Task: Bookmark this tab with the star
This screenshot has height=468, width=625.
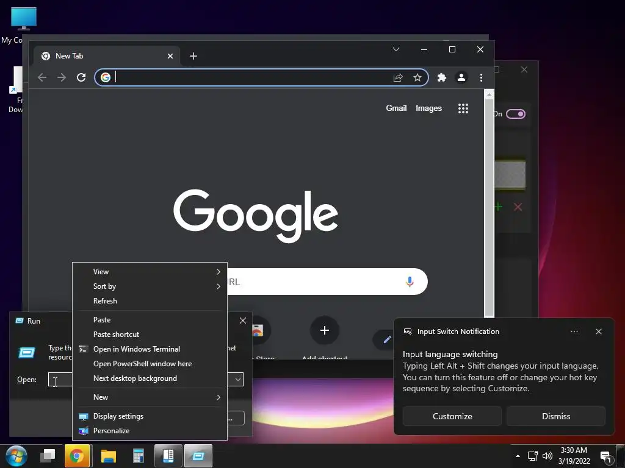Action: click(417, 77)
